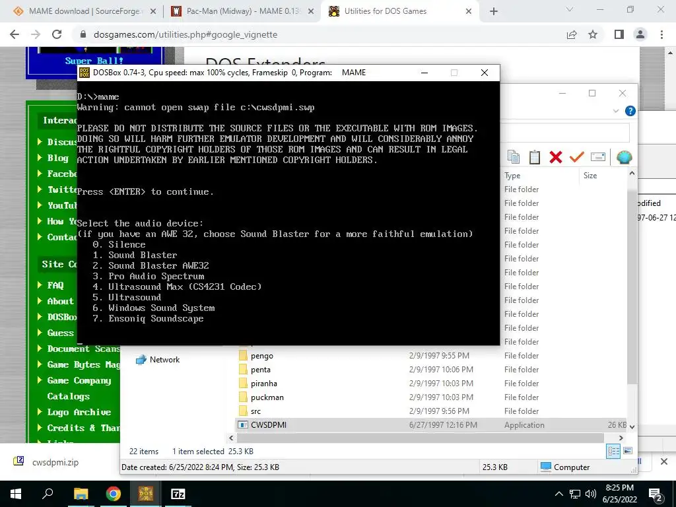Click the red X delete icon
Image resolution: width=676 pixels, height=507 pixels.
click(x=556, y=157)
